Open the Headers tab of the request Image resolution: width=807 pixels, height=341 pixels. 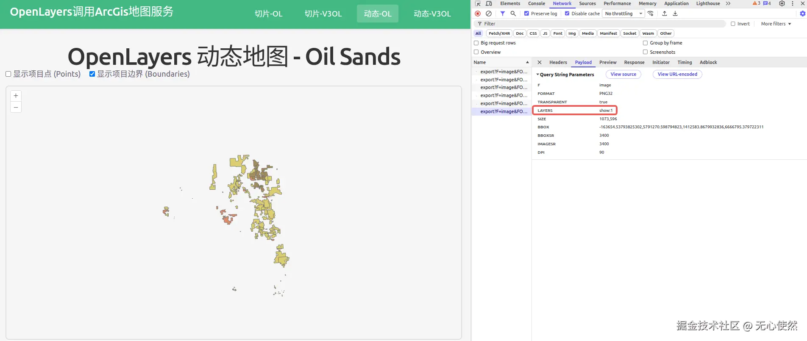pos(558,62)
